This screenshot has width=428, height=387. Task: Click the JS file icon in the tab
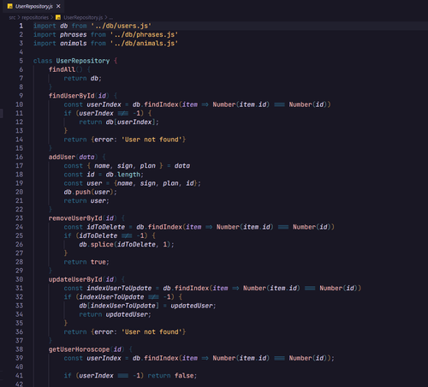[10, 6]
